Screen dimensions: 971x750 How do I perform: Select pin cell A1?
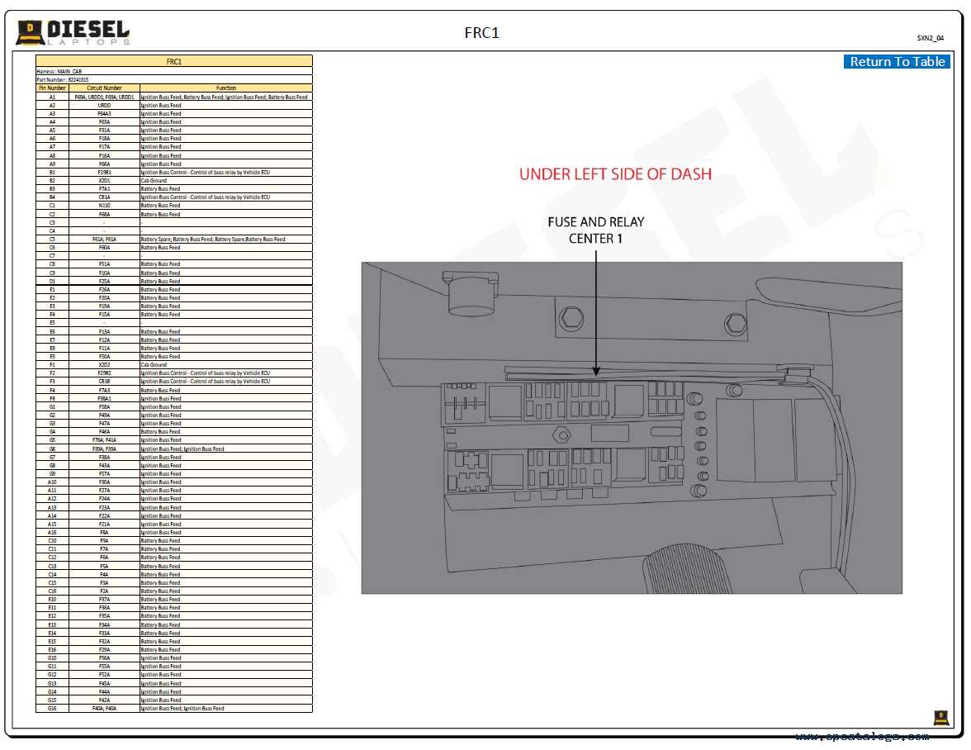coord(52,97)
